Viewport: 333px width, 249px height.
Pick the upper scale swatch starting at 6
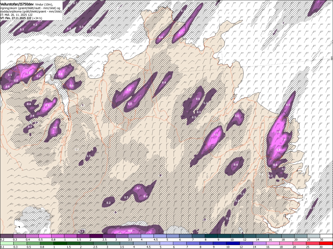[185, 236]
